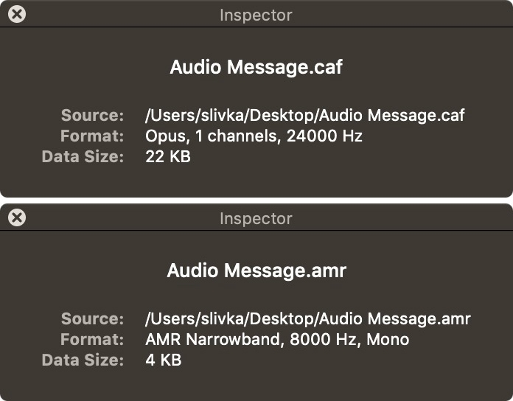
Task: Click the Source label for the amr file
Action: (92, 318)
